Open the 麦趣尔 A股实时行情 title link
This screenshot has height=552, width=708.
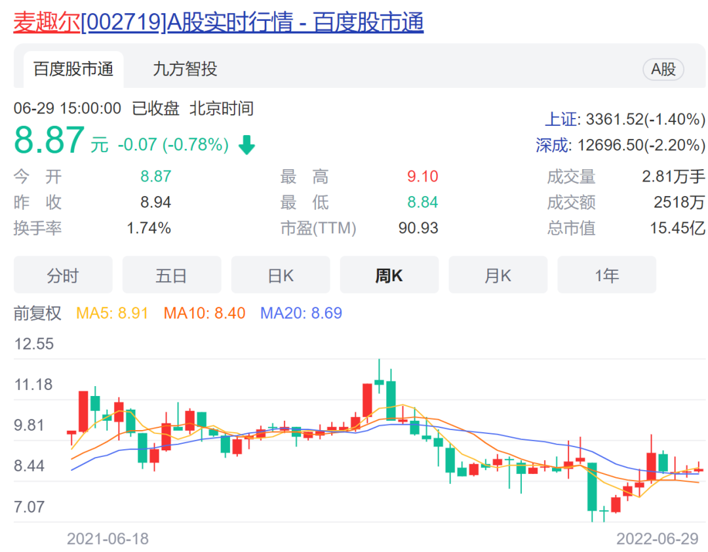pyautogui.click(x=218, y=22)
